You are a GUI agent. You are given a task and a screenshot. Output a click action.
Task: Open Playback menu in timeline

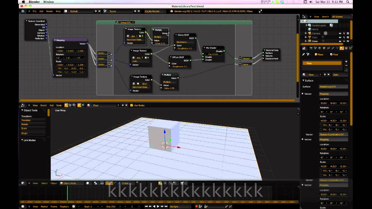pos(65,206)
